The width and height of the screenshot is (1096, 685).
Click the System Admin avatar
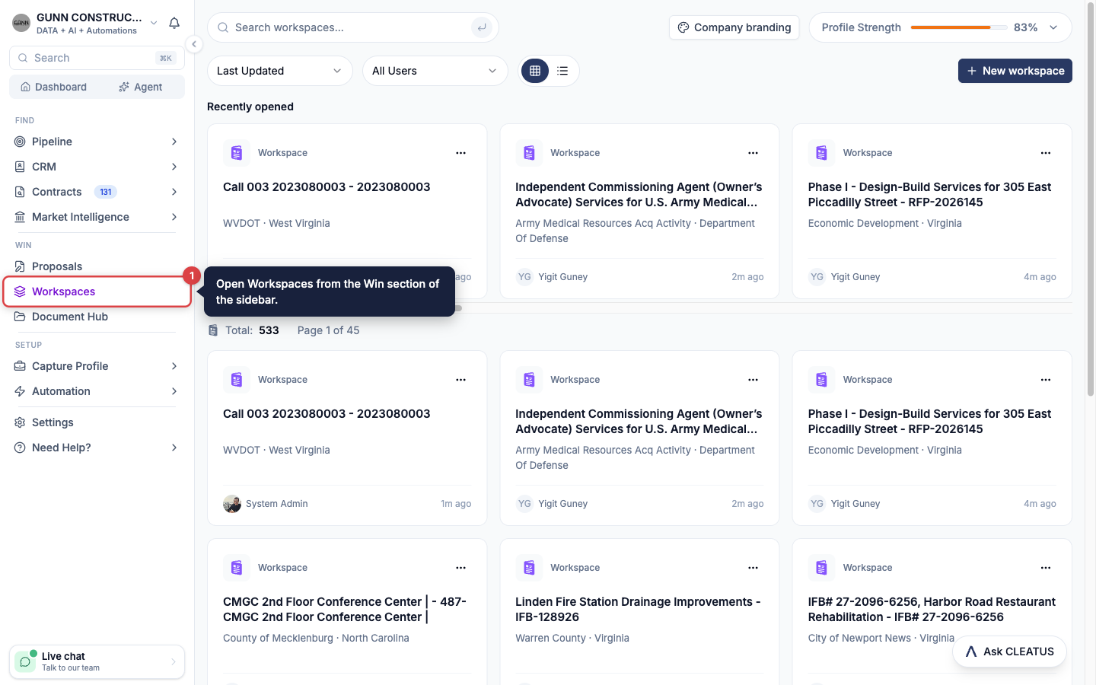click(x=232, y=504)
